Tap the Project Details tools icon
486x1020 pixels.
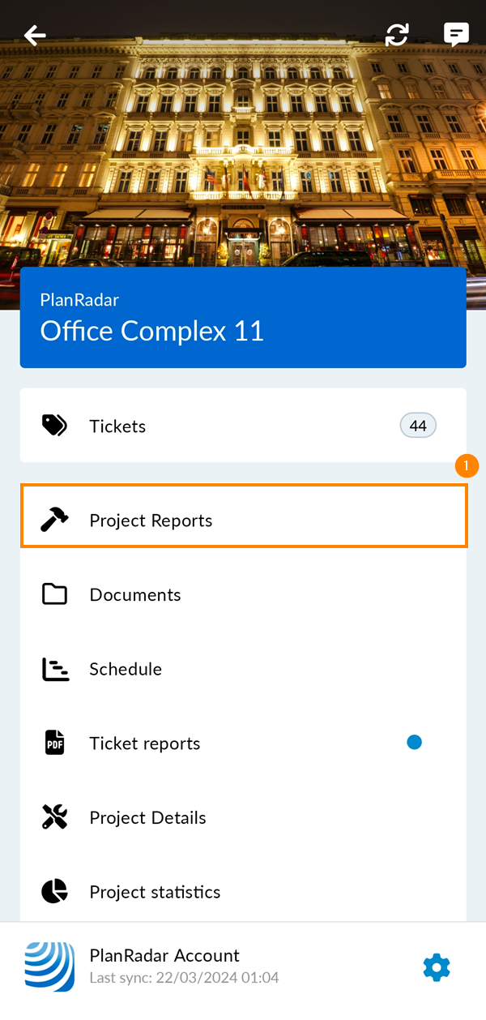pyautogui.click(x=54, y=817)
